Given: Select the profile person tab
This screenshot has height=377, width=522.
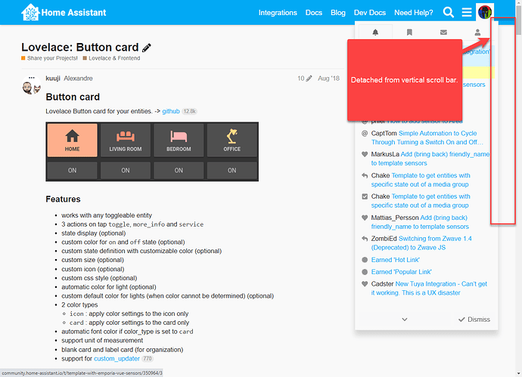Looking at the screenshot, I should [477, 32].
